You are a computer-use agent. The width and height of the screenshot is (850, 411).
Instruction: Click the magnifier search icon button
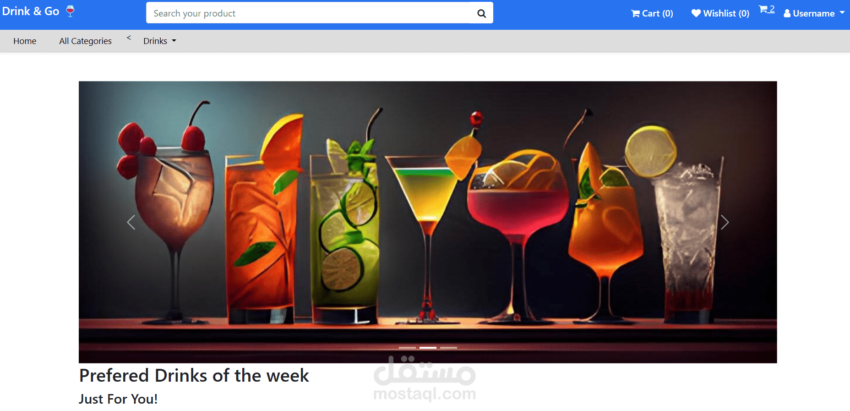(481, 13)
